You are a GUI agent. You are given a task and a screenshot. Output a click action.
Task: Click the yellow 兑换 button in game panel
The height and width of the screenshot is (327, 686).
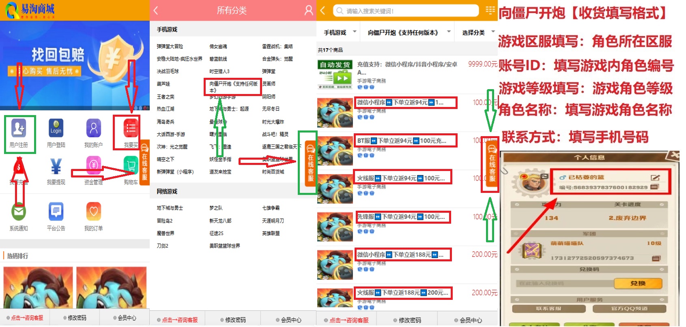pos(638,283)
